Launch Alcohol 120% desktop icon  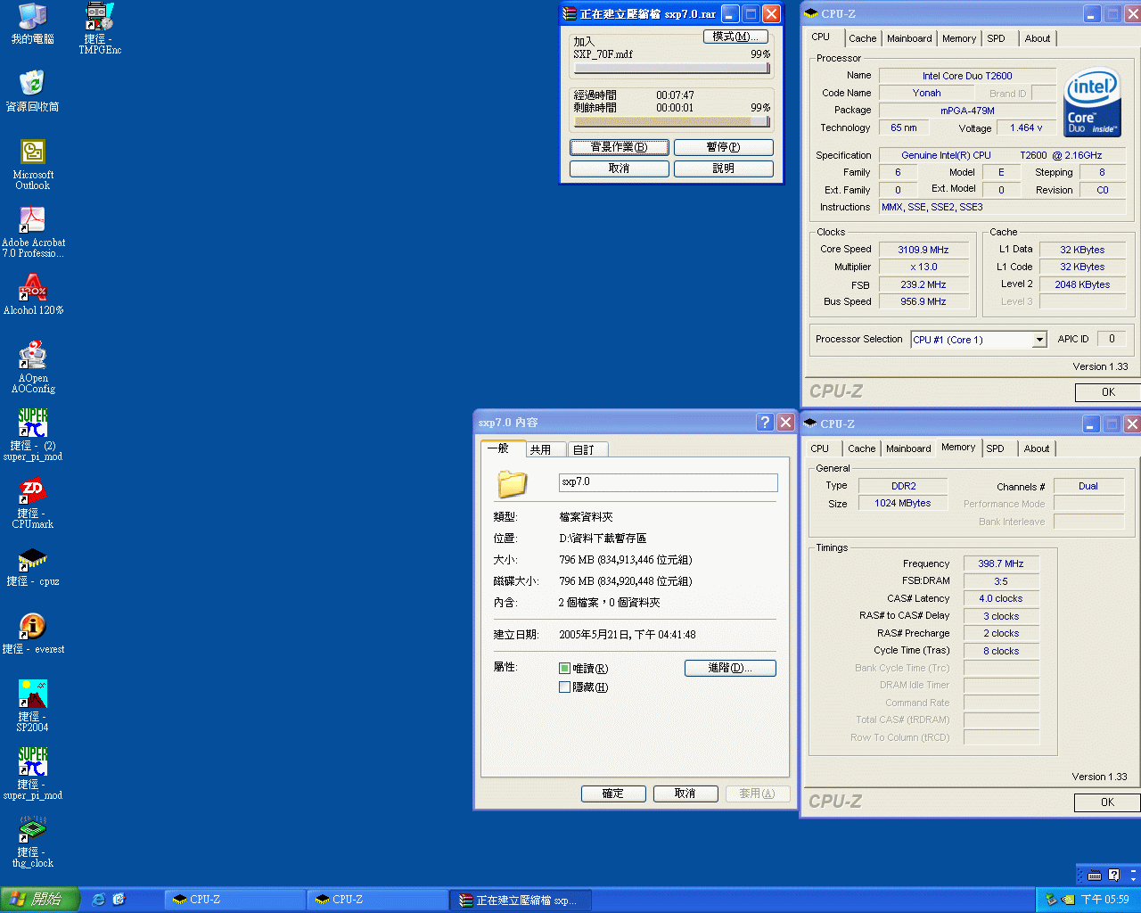point(33,286)
